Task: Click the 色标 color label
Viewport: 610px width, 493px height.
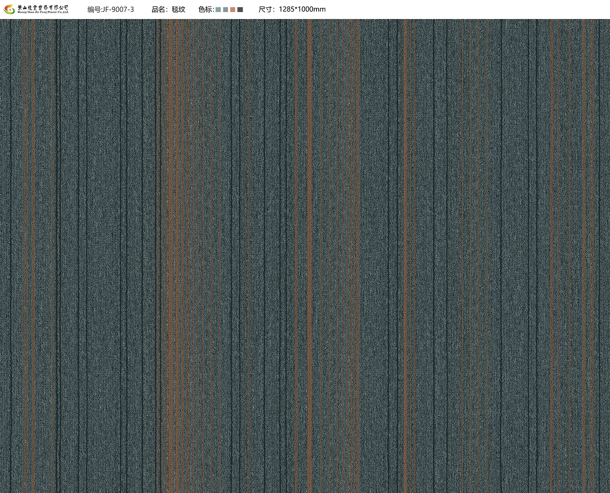Action: coord(206,10)
